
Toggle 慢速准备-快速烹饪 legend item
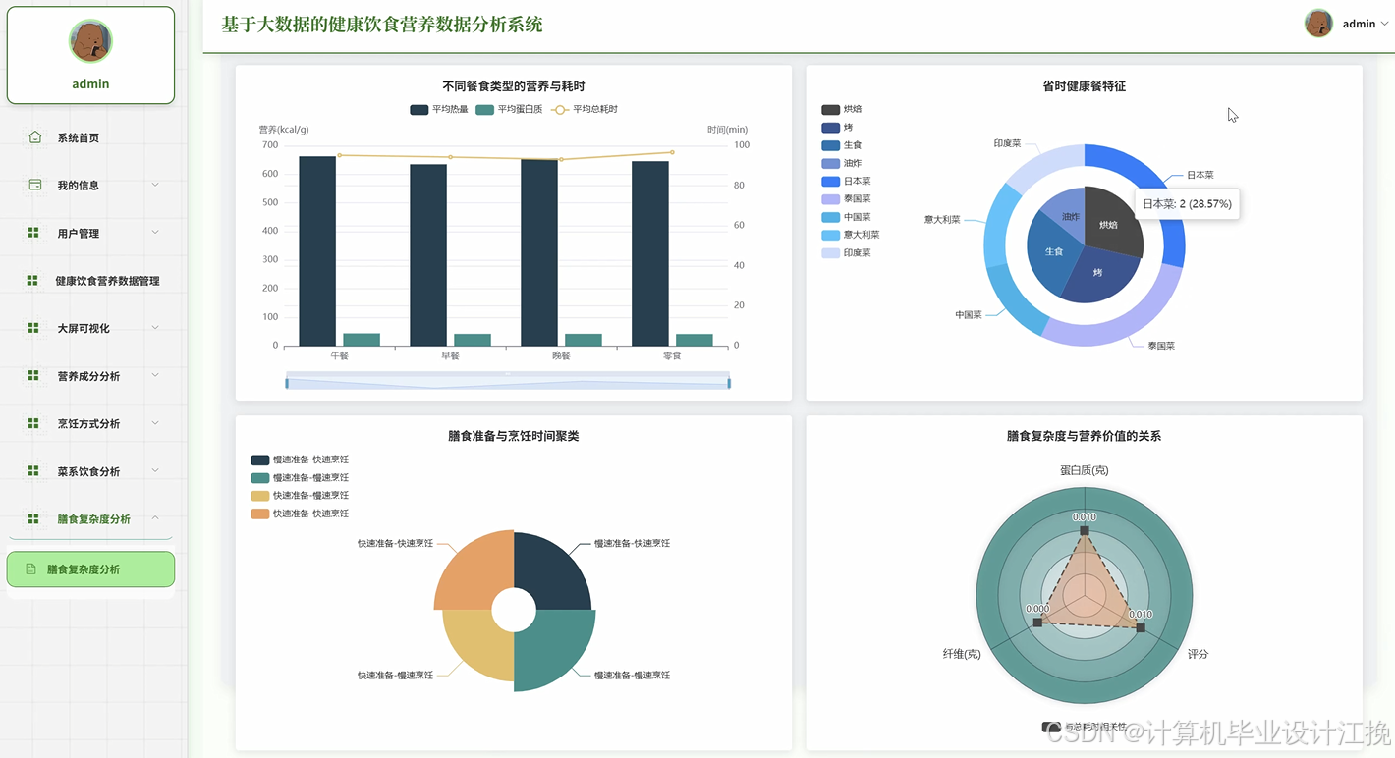(300, 460)
